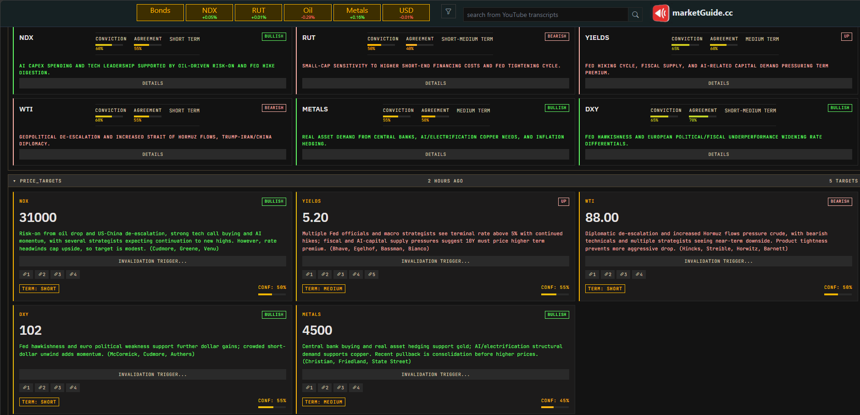The image size is (860, 415).
Task: Open source link 4 on WTI target card
Action: tap(639, 274)
